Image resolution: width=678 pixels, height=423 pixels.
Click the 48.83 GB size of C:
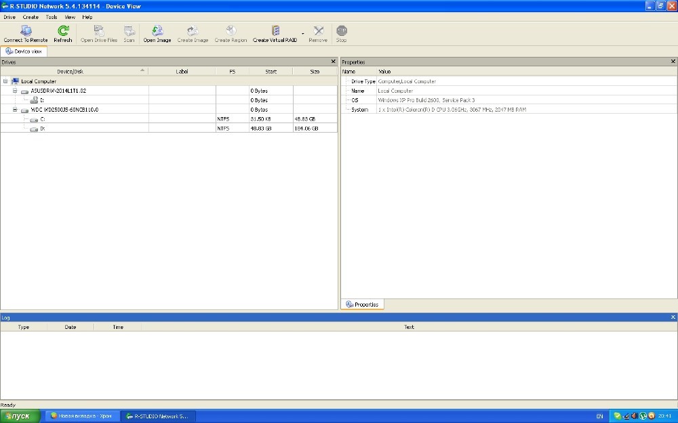pyautogui.click(x=305, y=119)
